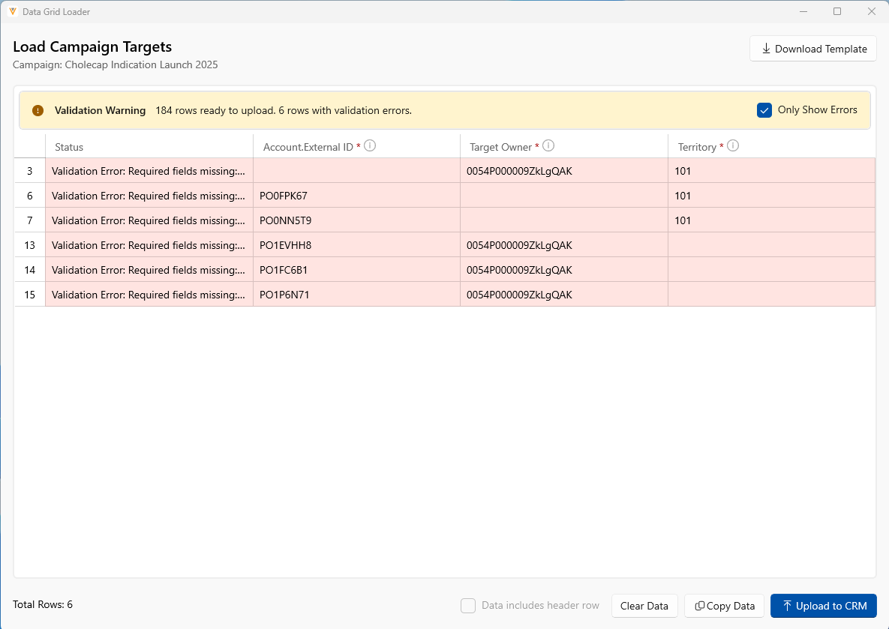Click the Download Template button
The image size is (889, 629).
[x=813, y=49]
